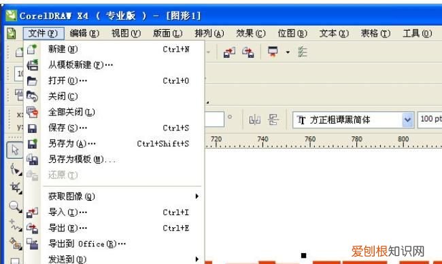Viewport: 442px width, 264px height.
Task: Click the font size field 100 pt
Action: coord(430,120)
